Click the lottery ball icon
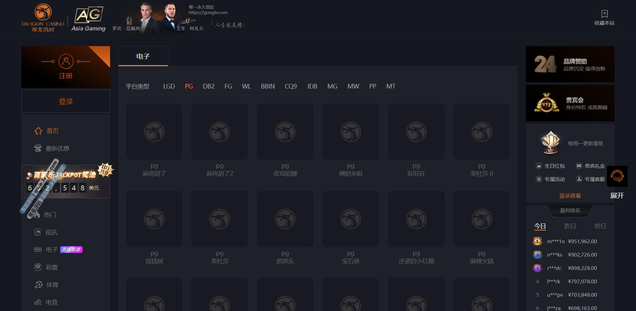This screenshot has width=636, height=311. pyautogui.click(x=38, y=267)
